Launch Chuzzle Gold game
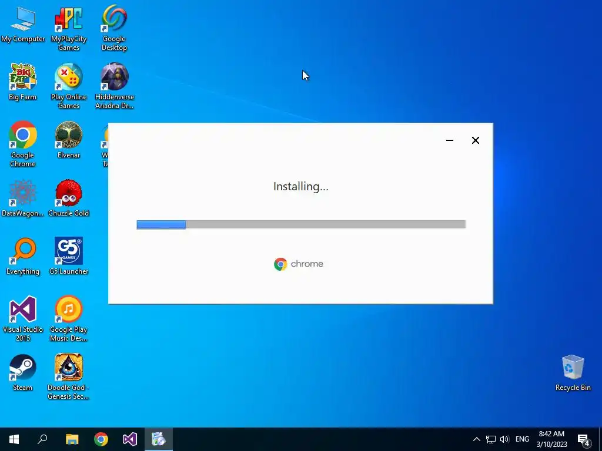The image size is (602, 451). coord(69,198)
